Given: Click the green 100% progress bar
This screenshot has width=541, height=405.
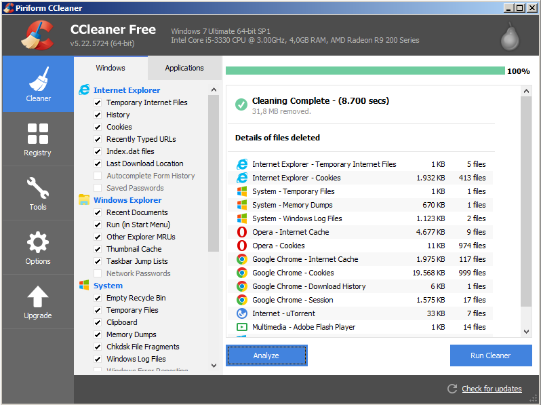Looking at the screenshot, I should coord(365,71).
